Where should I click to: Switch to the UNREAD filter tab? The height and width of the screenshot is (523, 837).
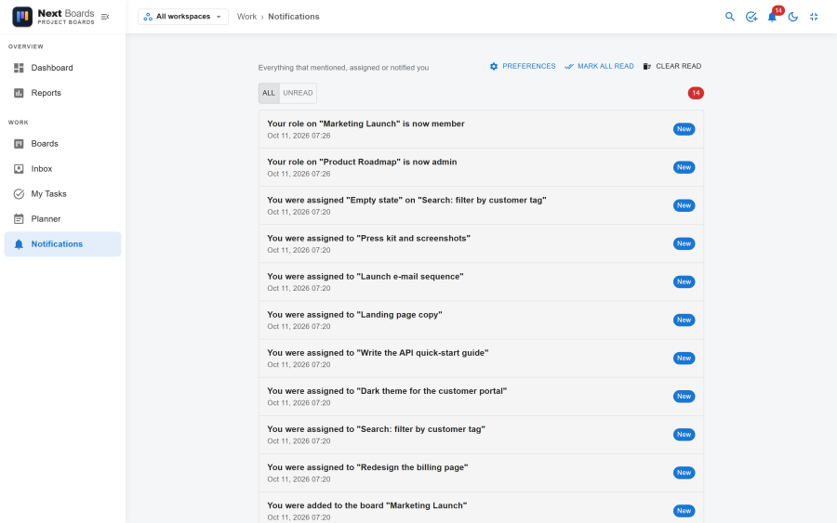tap(298, 93)
